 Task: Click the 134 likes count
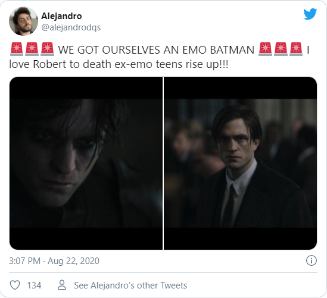coord(34,285)
